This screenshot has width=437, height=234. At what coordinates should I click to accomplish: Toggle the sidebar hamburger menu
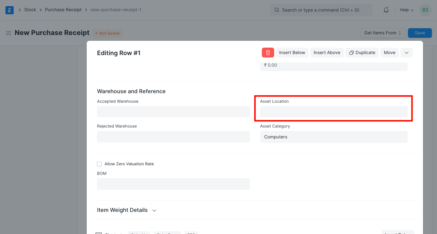click(9, 33)
